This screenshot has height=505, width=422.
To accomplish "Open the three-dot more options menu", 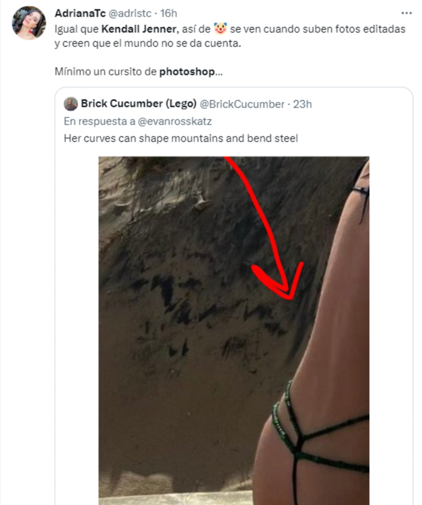I will tap(406, 12).
